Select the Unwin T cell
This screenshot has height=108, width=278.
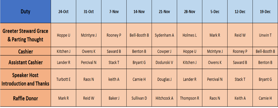tap(265, 35)
